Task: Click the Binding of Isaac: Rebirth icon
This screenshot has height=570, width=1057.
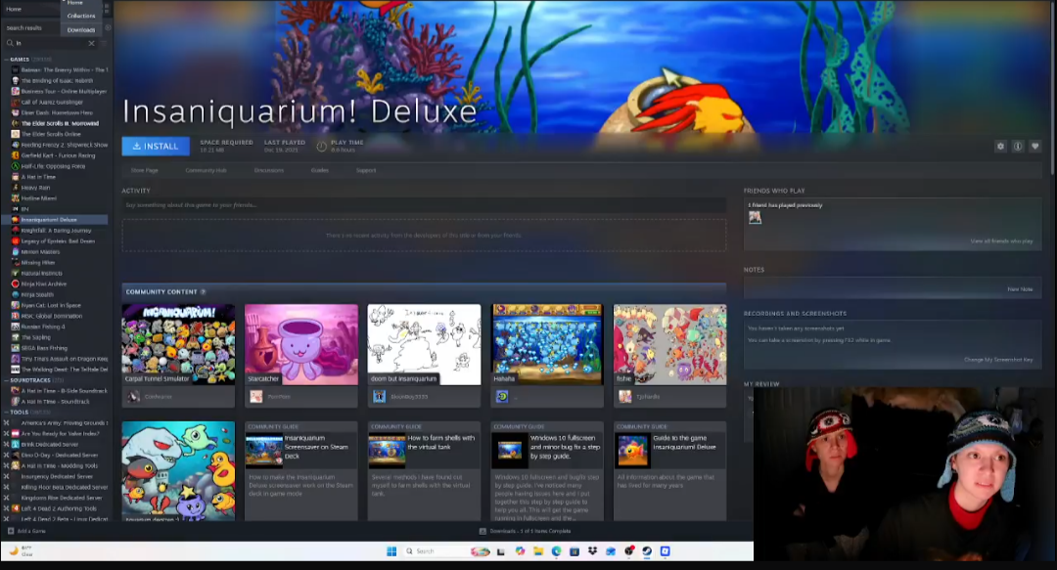Action: pos(15,81)
